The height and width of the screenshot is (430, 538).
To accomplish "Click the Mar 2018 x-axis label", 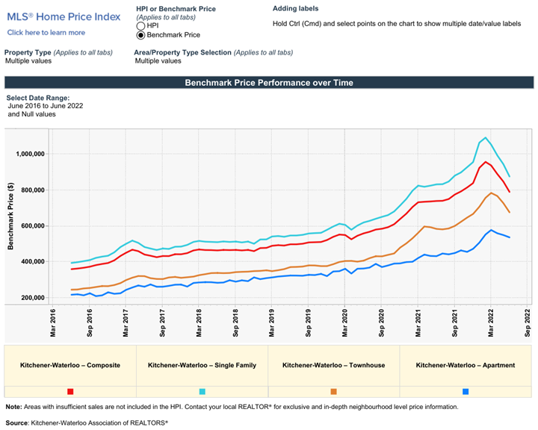I will [x=199, y=323].
